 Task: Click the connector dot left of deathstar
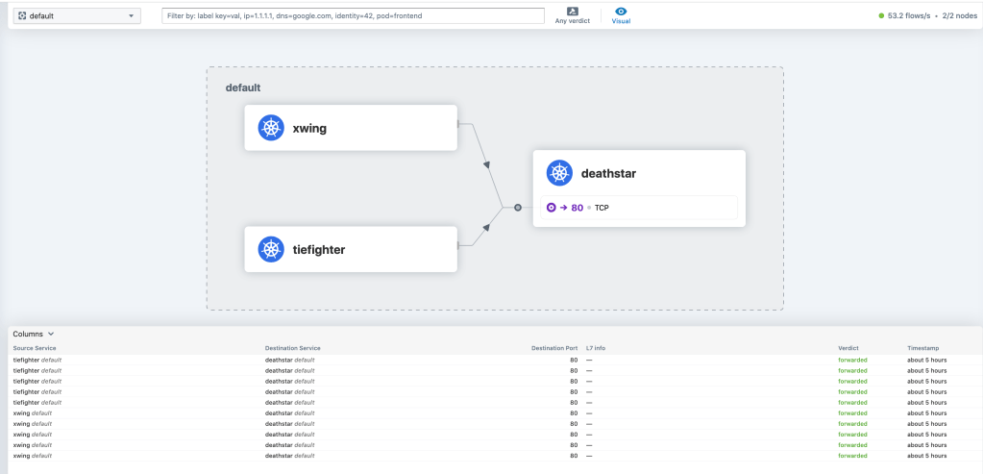517,207
